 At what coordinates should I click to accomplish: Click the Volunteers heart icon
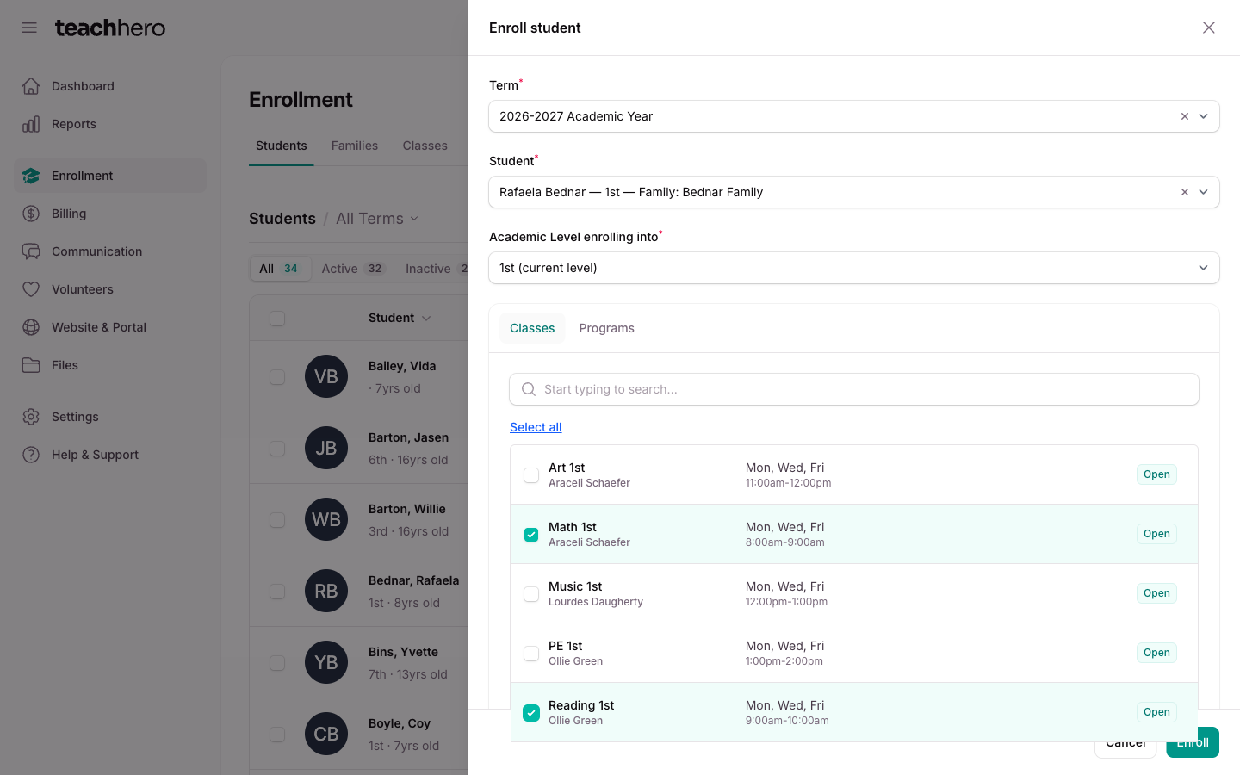point(31,289)
